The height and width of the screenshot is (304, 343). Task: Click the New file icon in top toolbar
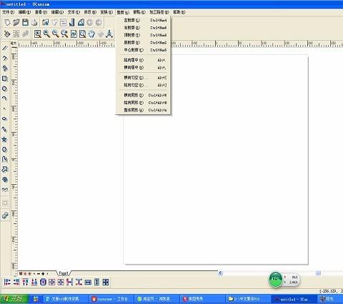7,23
